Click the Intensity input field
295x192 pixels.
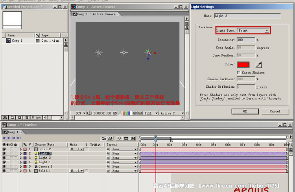246,40
